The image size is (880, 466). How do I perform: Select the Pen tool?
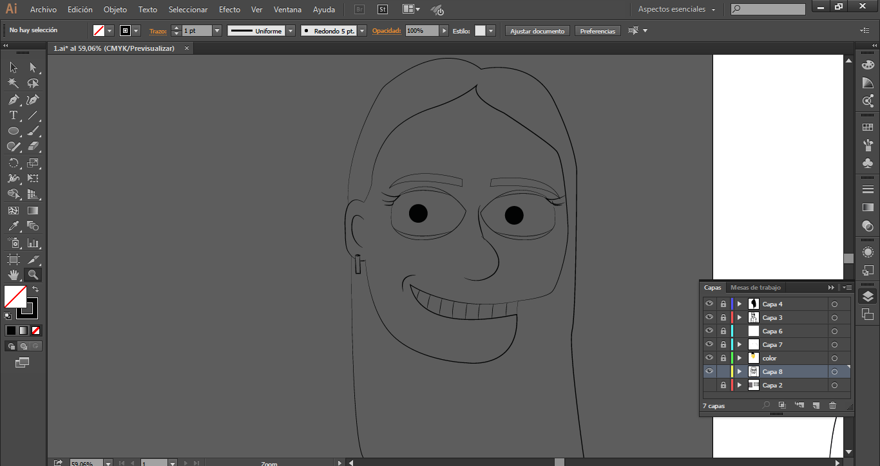[13, 100]
